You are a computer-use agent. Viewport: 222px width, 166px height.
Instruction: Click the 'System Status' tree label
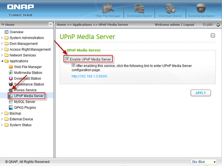pos(20,125)
